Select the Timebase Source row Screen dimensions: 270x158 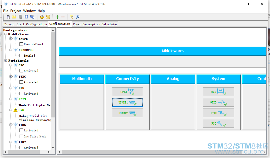click(35, 120)
